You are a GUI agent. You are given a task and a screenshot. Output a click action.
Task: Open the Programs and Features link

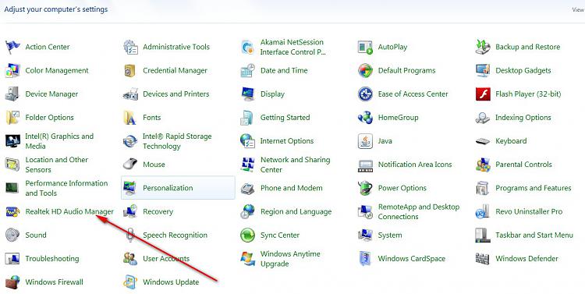coord(534,188)
